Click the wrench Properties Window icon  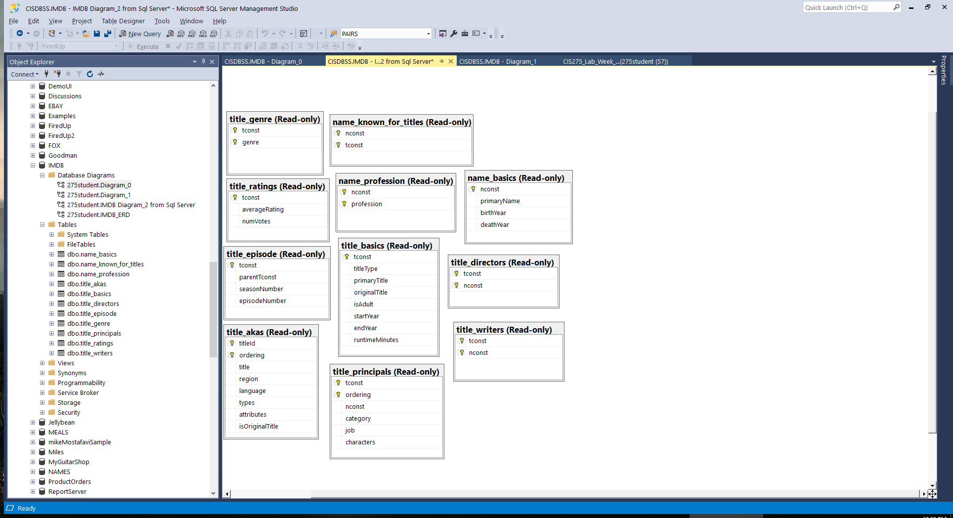click(x=454, y=34)
